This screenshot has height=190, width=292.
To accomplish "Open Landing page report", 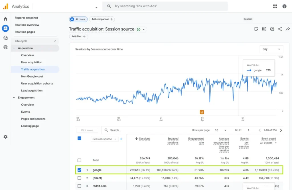I will coord(30,126).
